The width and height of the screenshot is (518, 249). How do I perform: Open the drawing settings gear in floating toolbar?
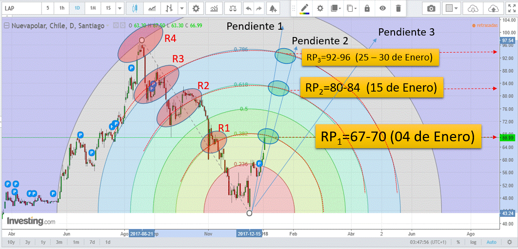(x=320, y=8)
